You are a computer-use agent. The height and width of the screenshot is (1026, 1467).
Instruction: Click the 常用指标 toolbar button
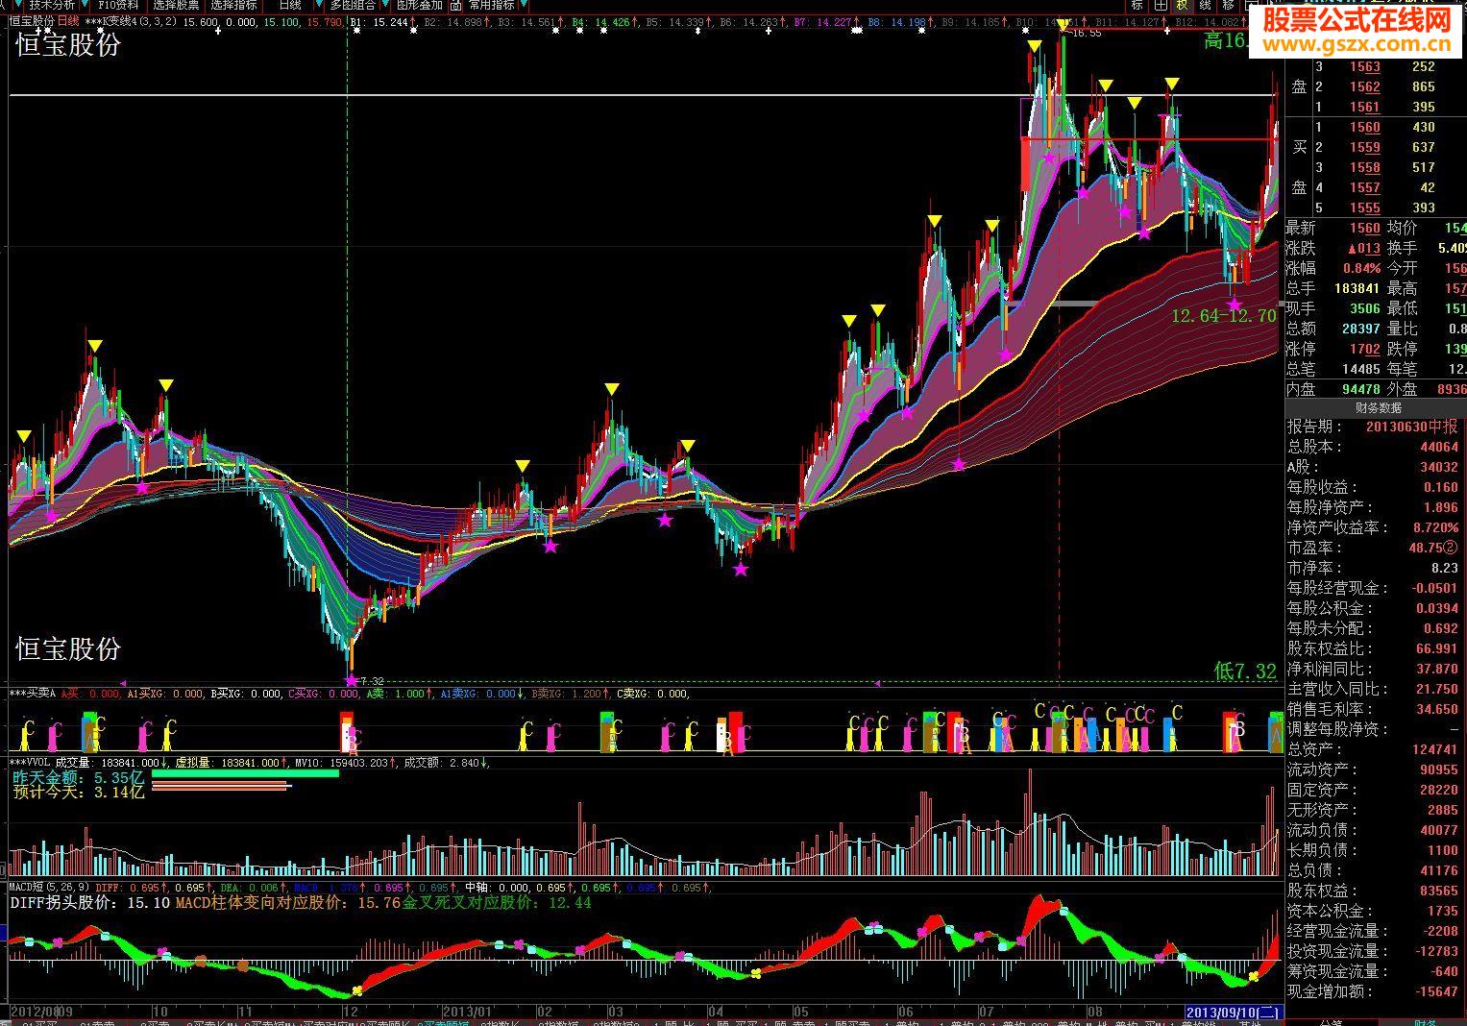[x=492, y=5]
